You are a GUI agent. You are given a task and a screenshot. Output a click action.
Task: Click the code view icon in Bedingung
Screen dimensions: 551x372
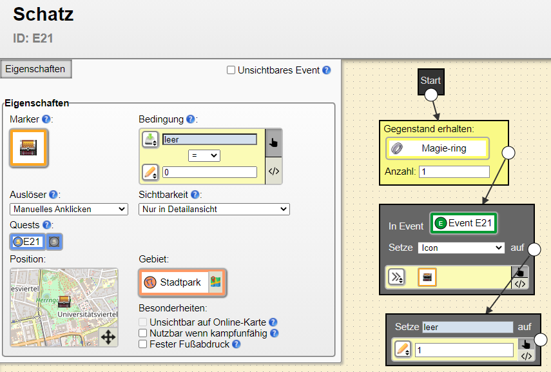coord(274,171)
